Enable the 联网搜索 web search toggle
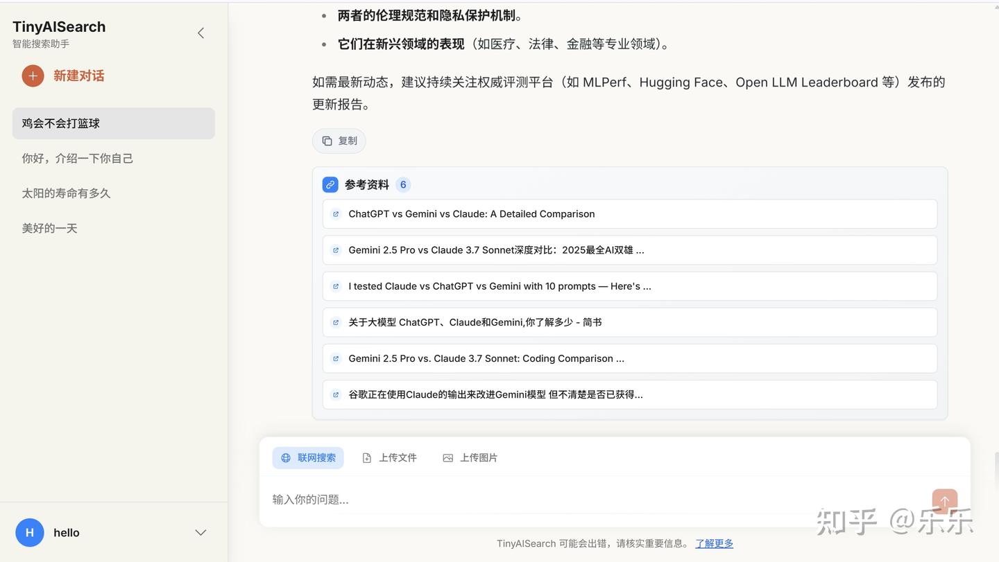999x562 pixels. (307, 457)
